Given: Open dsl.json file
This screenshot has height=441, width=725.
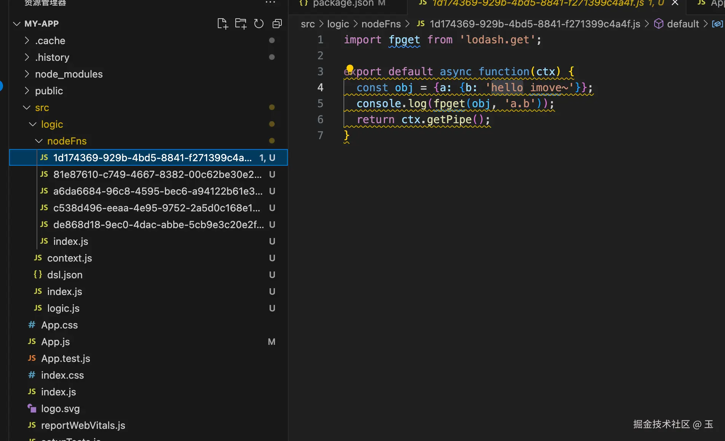Looking at the screenshot, I should pyautogui.click(x=149, y=275).
